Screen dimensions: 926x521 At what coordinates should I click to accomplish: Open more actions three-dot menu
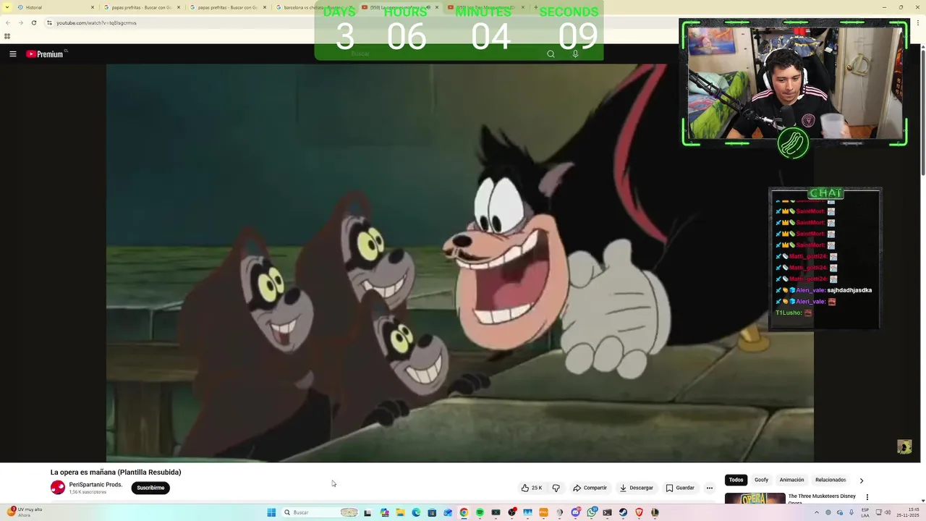pyautogui.click(x=709, y=488)
